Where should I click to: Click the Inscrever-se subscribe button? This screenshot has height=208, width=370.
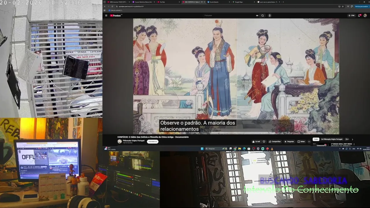(152, 142)
